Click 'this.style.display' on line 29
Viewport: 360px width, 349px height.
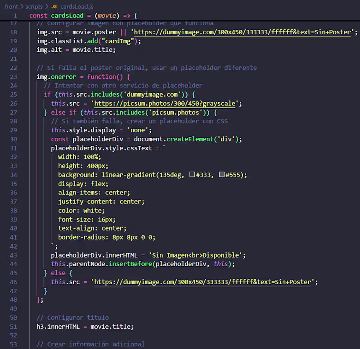[84, 130]
